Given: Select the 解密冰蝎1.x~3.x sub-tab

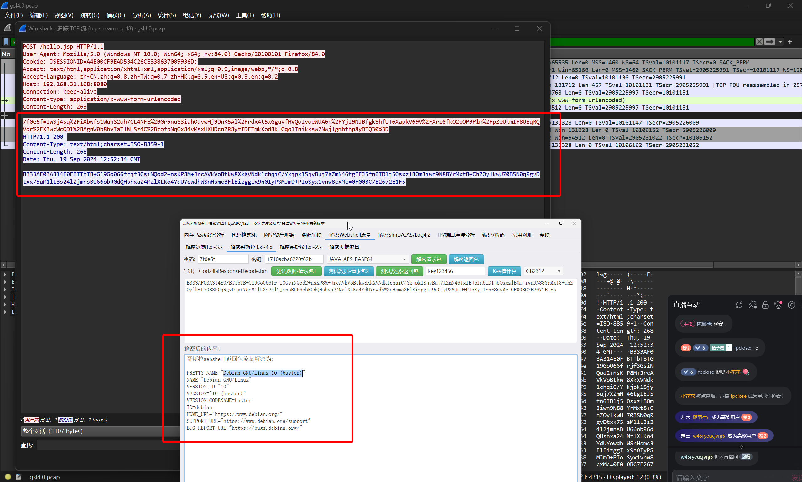Looking at the screenshot, I should [x=204, y=247].
